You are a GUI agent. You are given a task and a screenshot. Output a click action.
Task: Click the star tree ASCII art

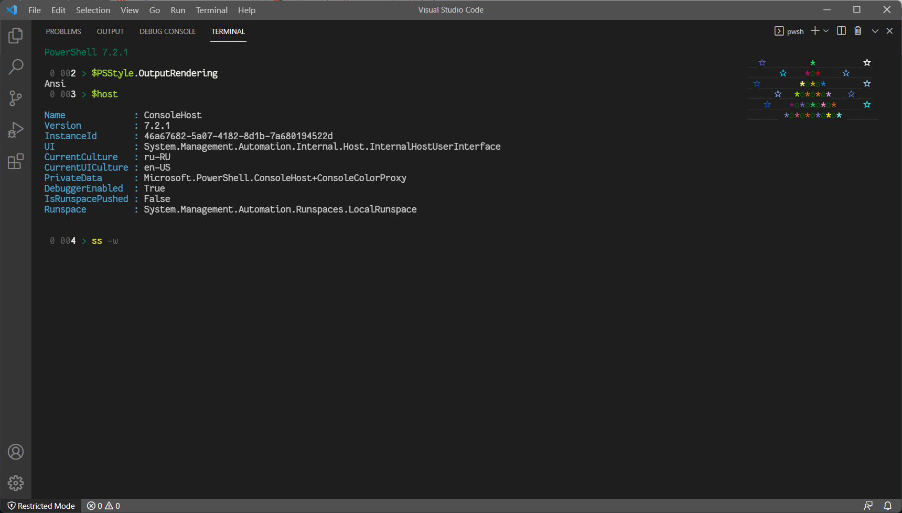click(x=812, y=89)
